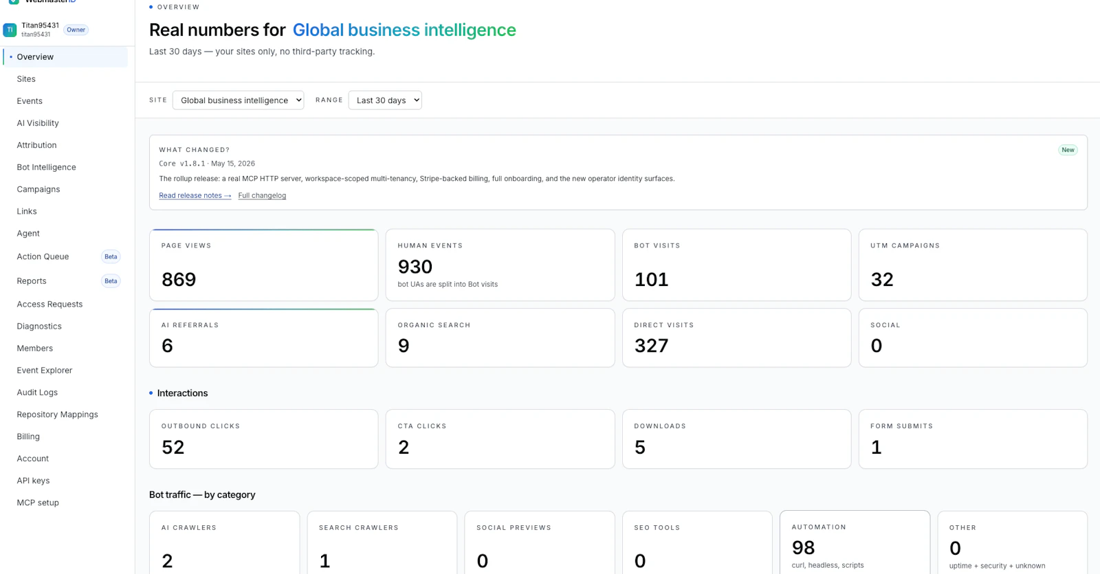This screenshot has height=574, width=1100.
Task: Click the Global business intelligence heading text
Action: click(x=404, y=30)
